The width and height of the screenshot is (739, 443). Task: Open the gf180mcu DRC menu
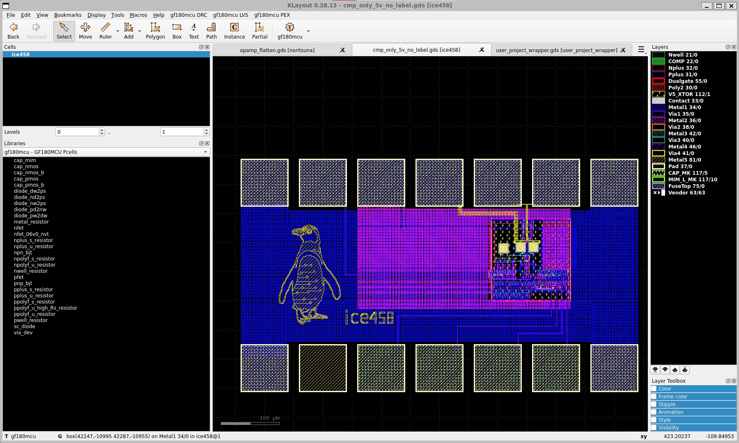(188, 15)
